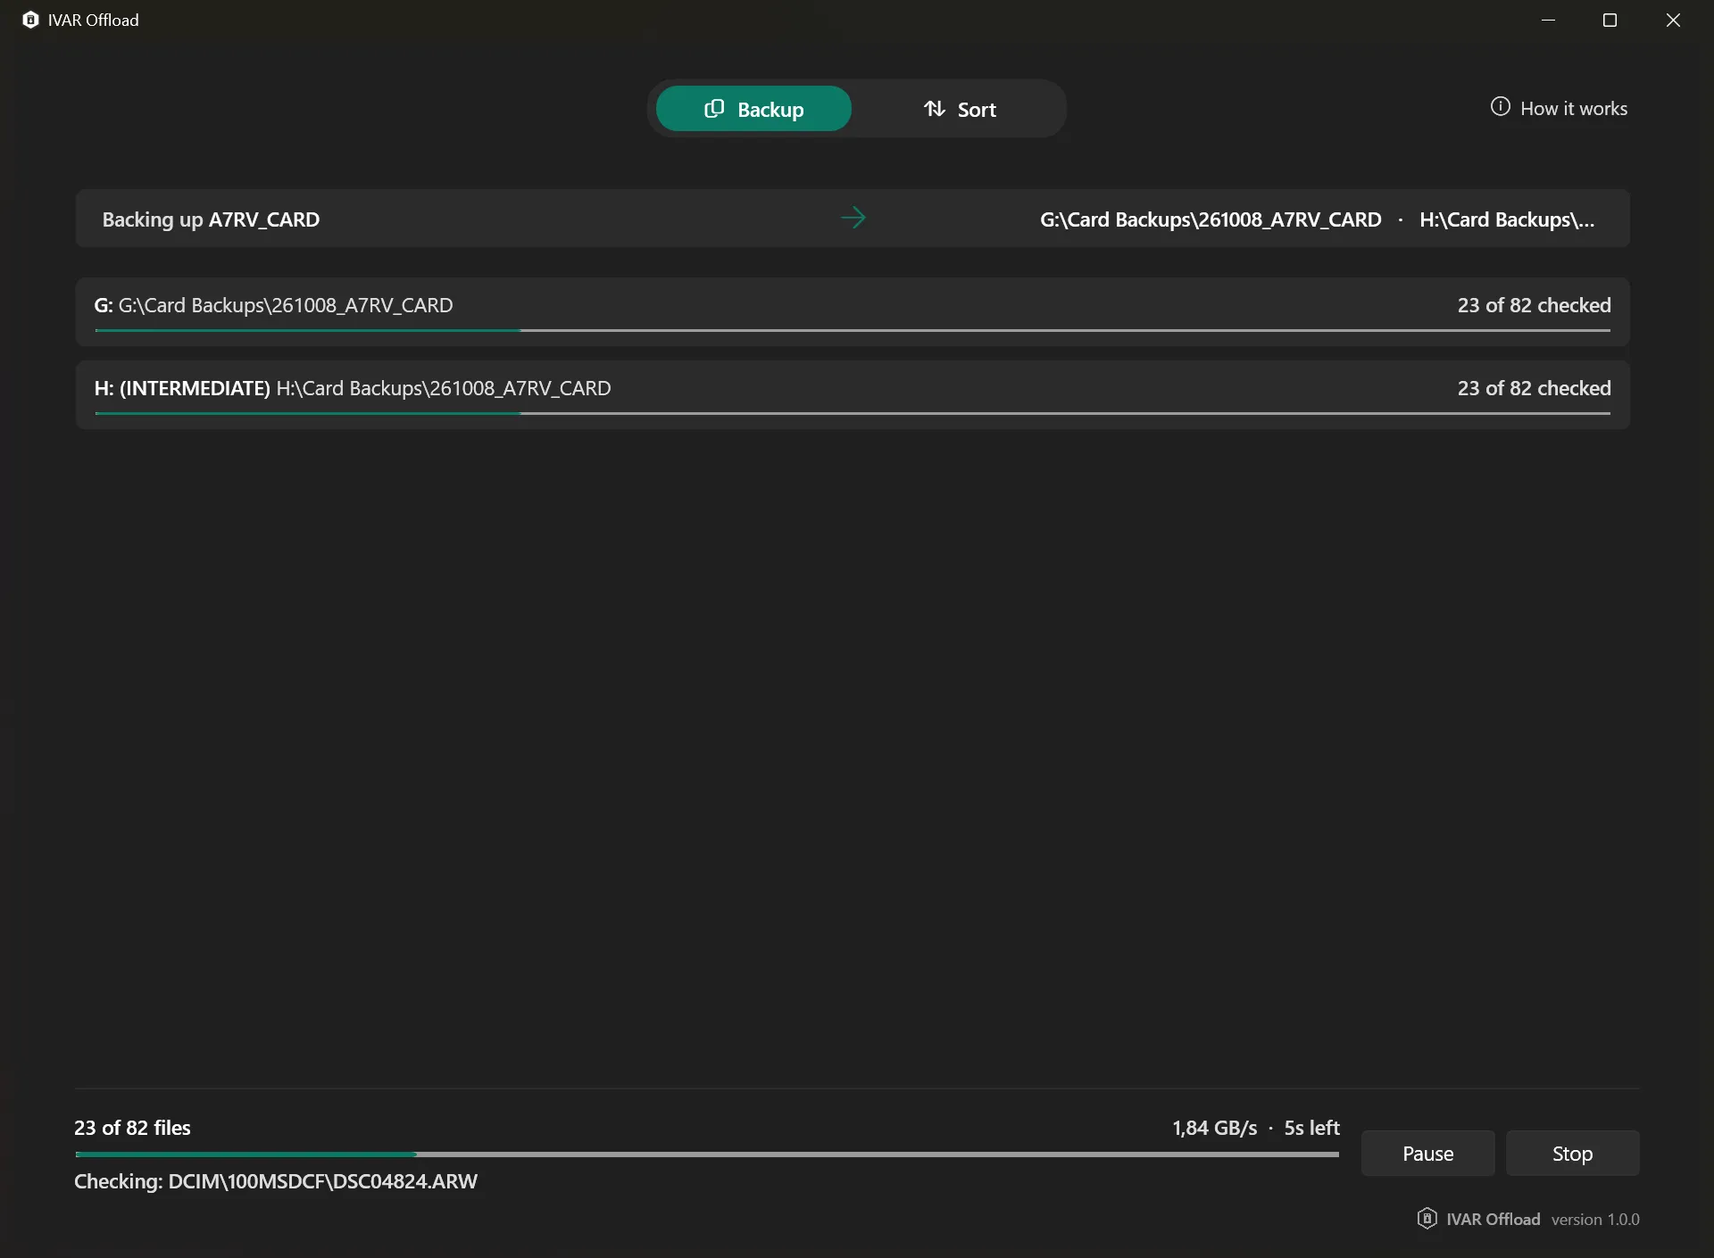Switch to the Backup tab
This screenshot has height=1258, width=1714.
point(753,109)
